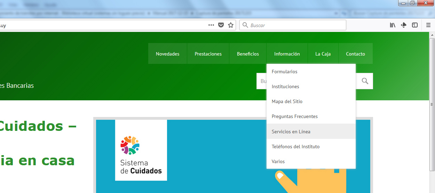This screenshot has height=193, width=435.
Task: Open Mapa del Sitio entry
Action: 311,101
